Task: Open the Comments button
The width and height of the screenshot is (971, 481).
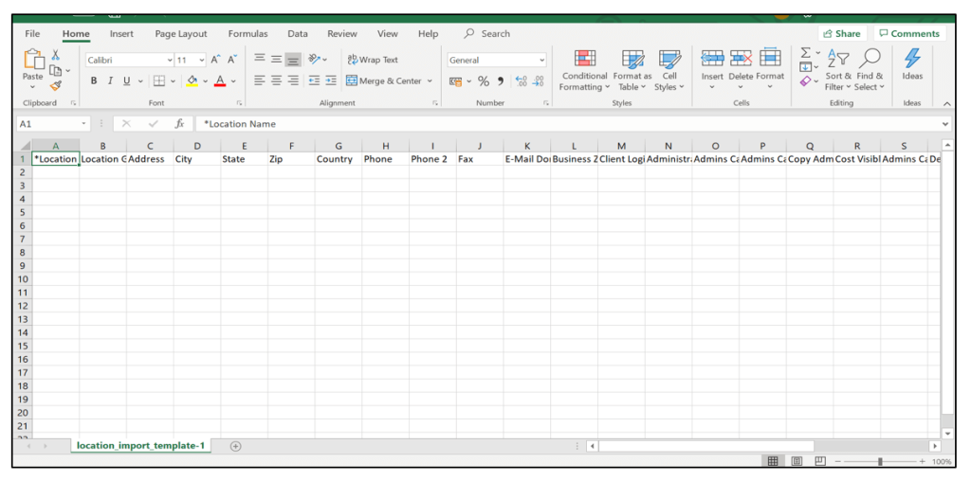Action: click(909, 33)
